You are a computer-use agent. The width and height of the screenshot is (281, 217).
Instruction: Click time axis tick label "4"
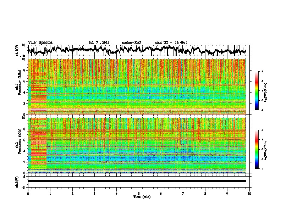click(x=117, y=194)
